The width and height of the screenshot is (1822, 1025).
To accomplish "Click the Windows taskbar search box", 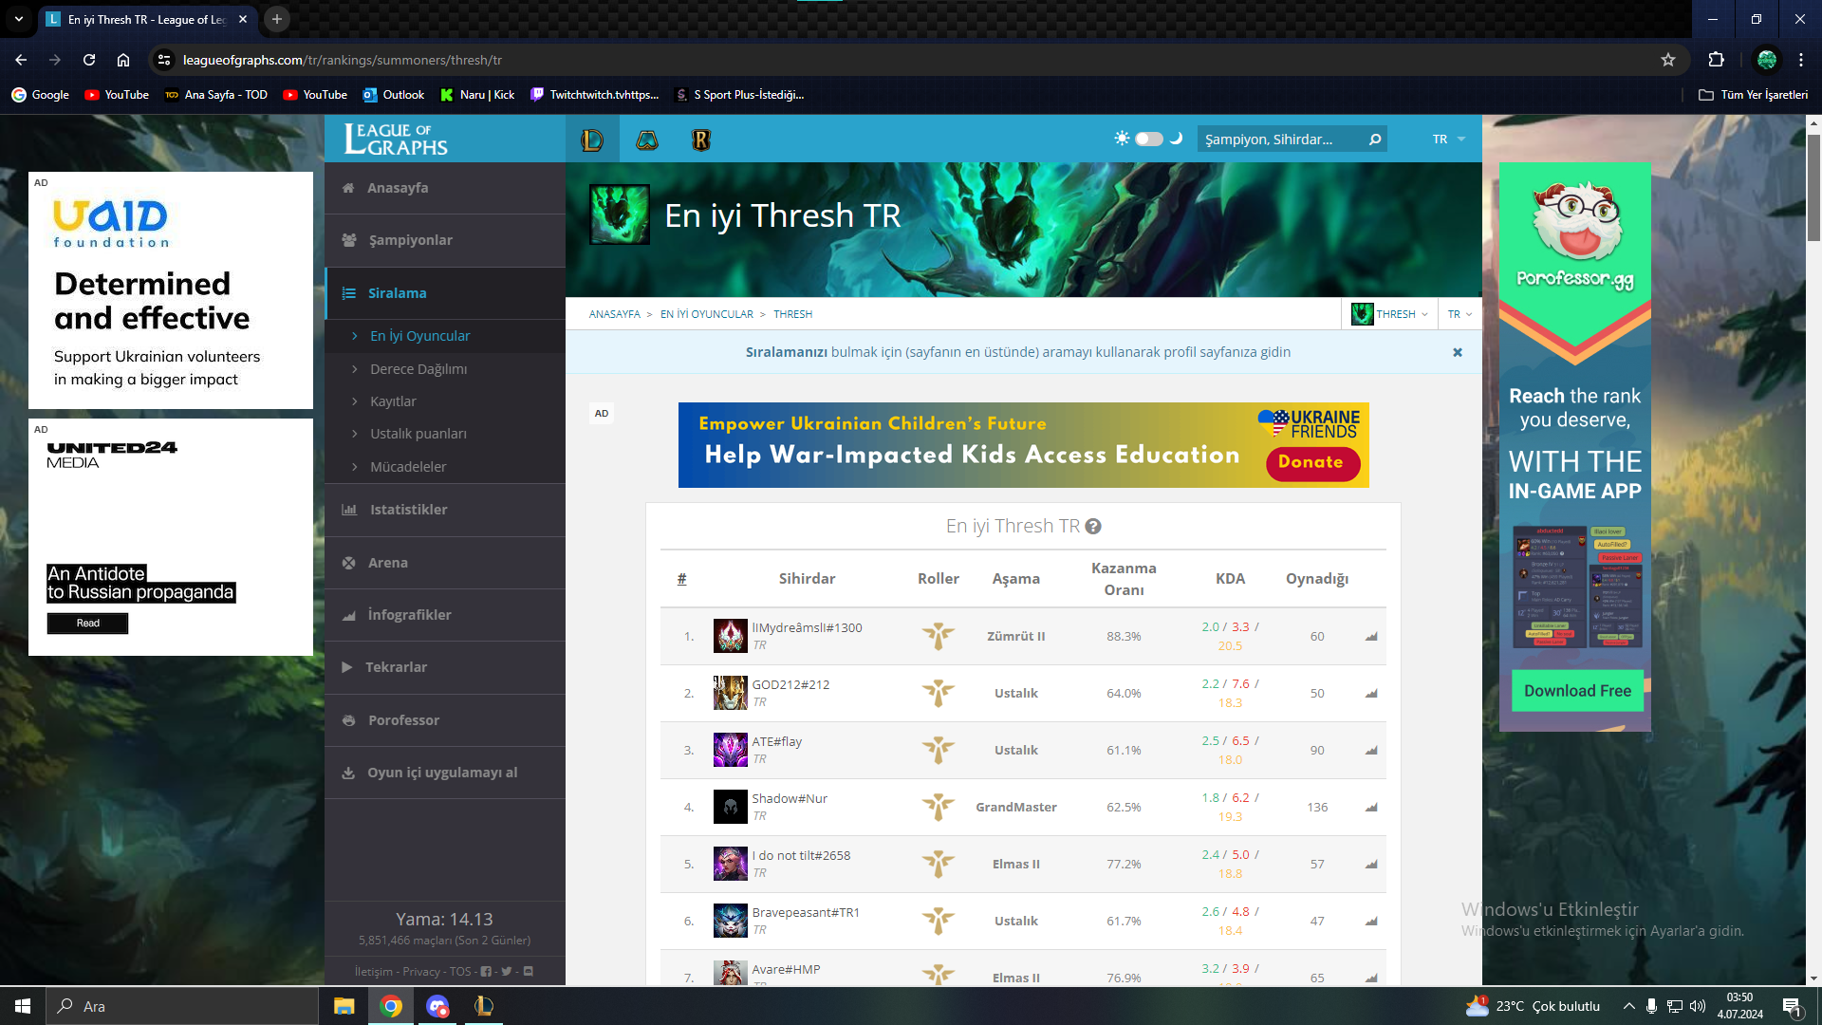I will point(182,1006).
